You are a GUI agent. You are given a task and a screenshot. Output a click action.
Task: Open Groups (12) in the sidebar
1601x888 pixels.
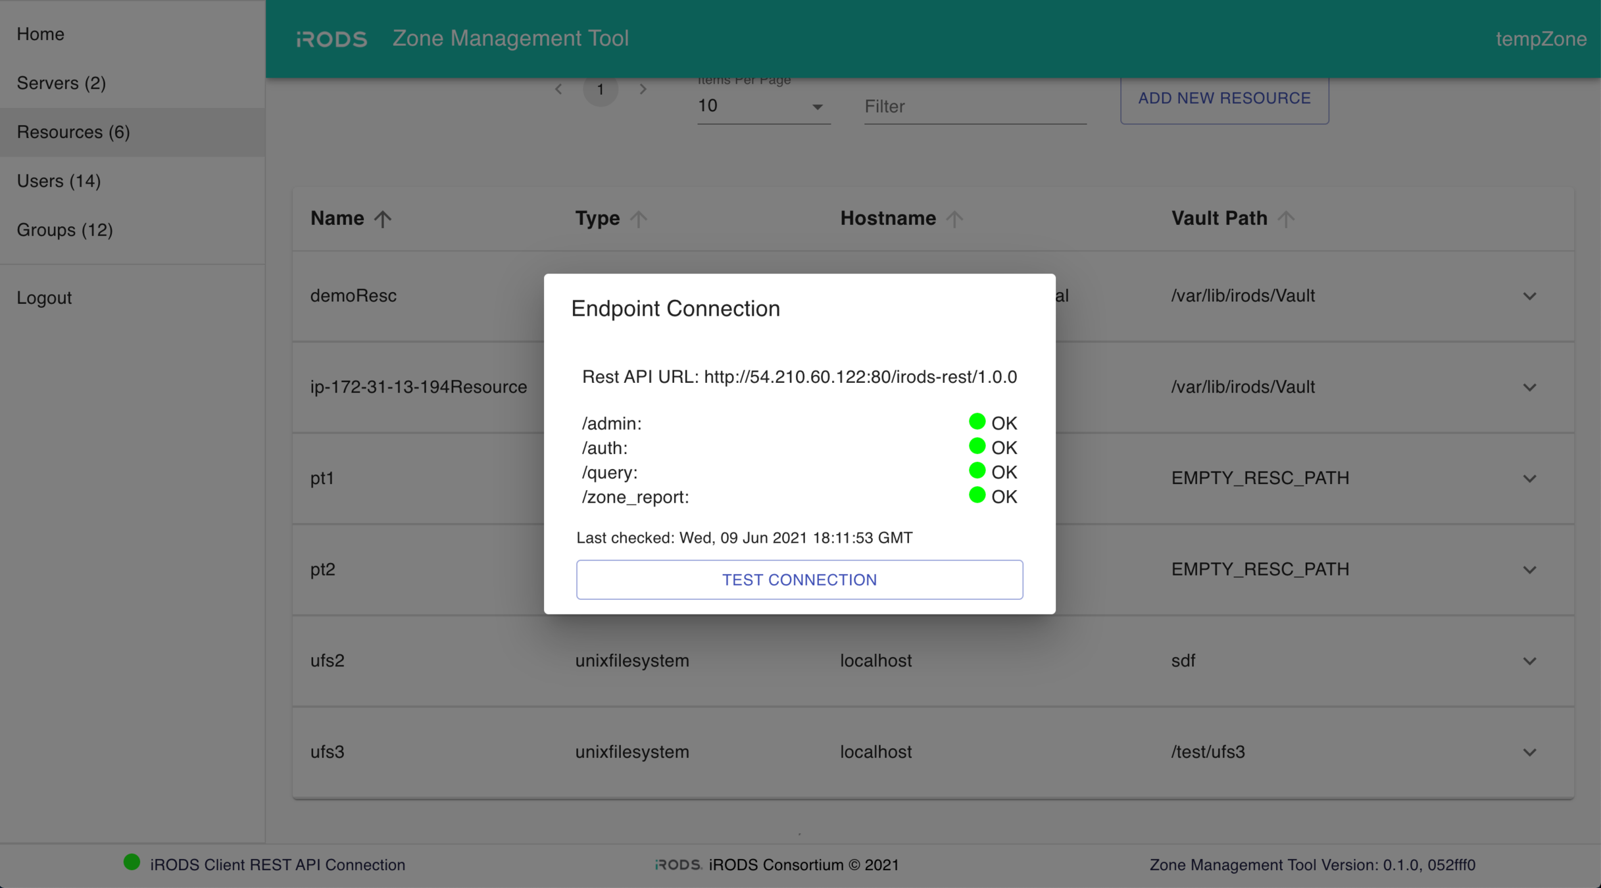point(64,230)
